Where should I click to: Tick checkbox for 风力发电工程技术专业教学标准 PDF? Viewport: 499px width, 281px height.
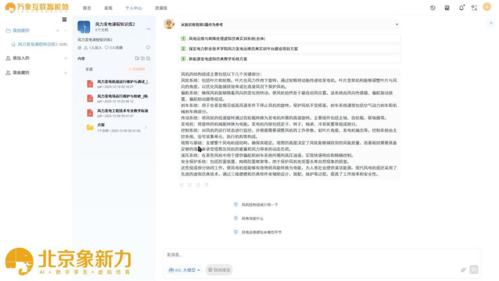[82, 113]
